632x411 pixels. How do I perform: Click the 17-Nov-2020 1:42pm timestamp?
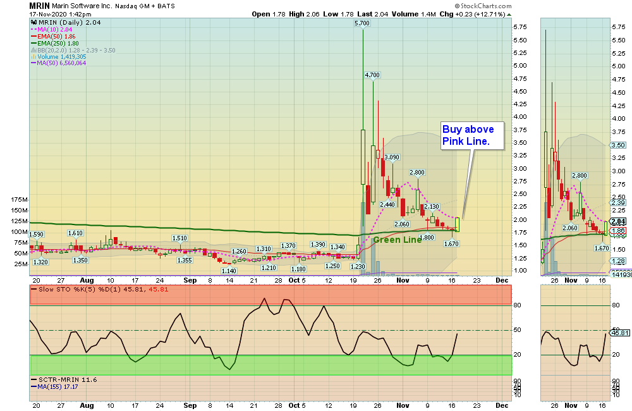pyautogui.click(x=61, y=15)
